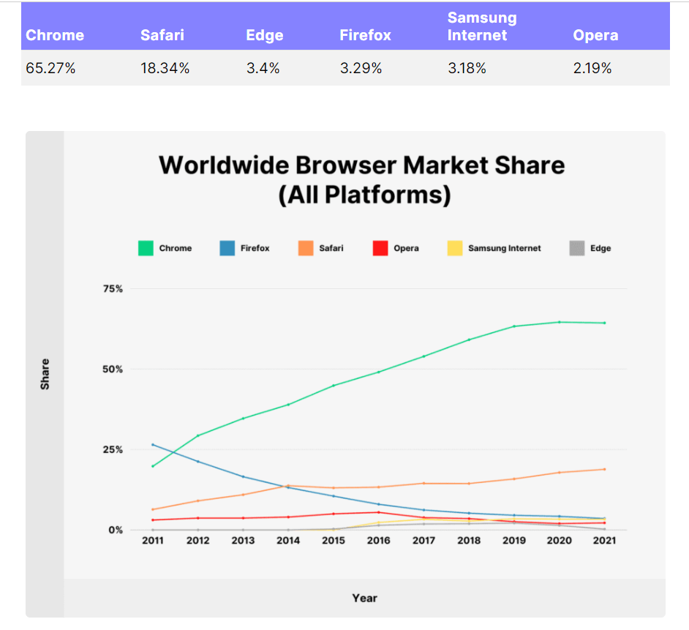Viewport: 689px width, 630px height.
Task: Click the Firefox table column header
Action: coord(365,35)
